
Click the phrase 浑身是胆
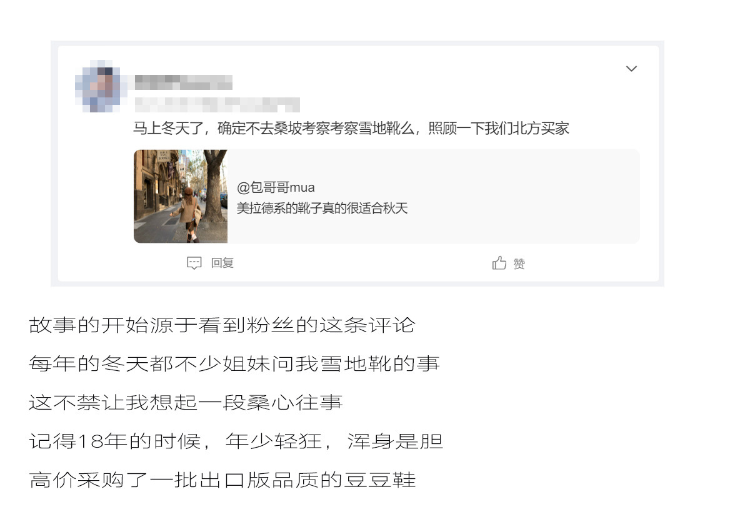coord(395,441)
